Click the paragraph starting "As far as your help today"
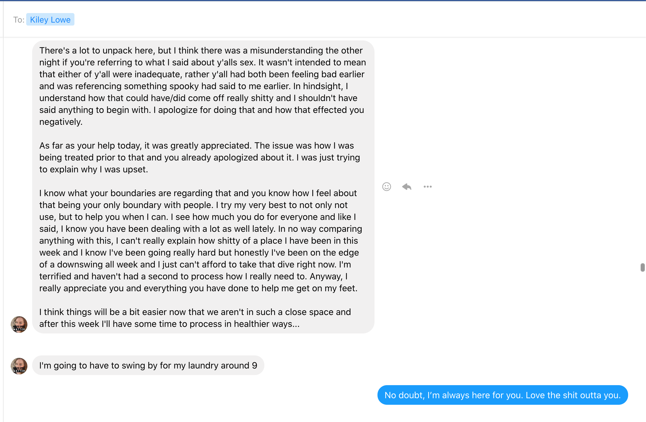The height and width of the screenshot is (422, 646). (199, 158)
